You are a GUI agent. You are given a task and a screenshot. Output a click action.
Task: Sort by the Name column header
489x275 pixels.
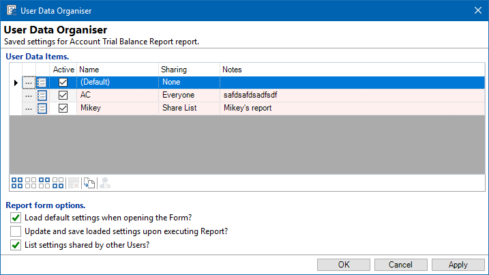click(x=117, y=70)
